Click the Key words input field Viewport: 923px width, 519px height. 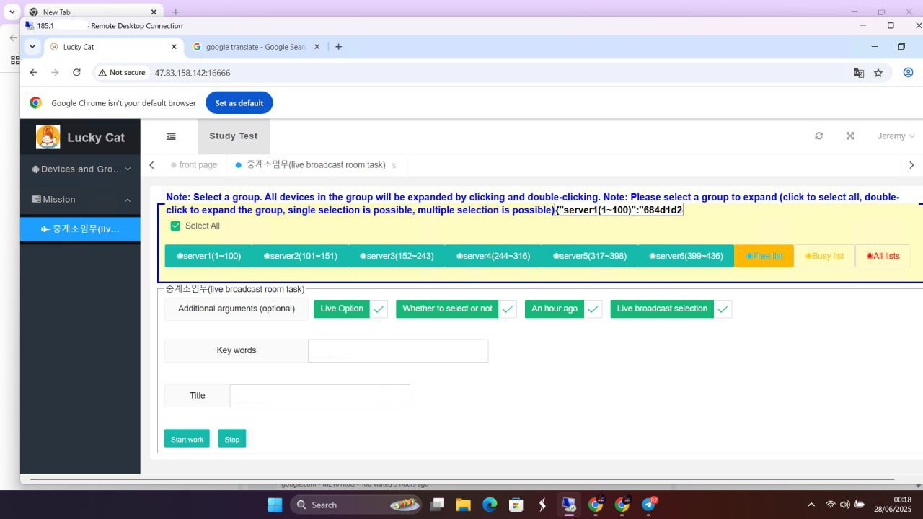coord(398,351)
